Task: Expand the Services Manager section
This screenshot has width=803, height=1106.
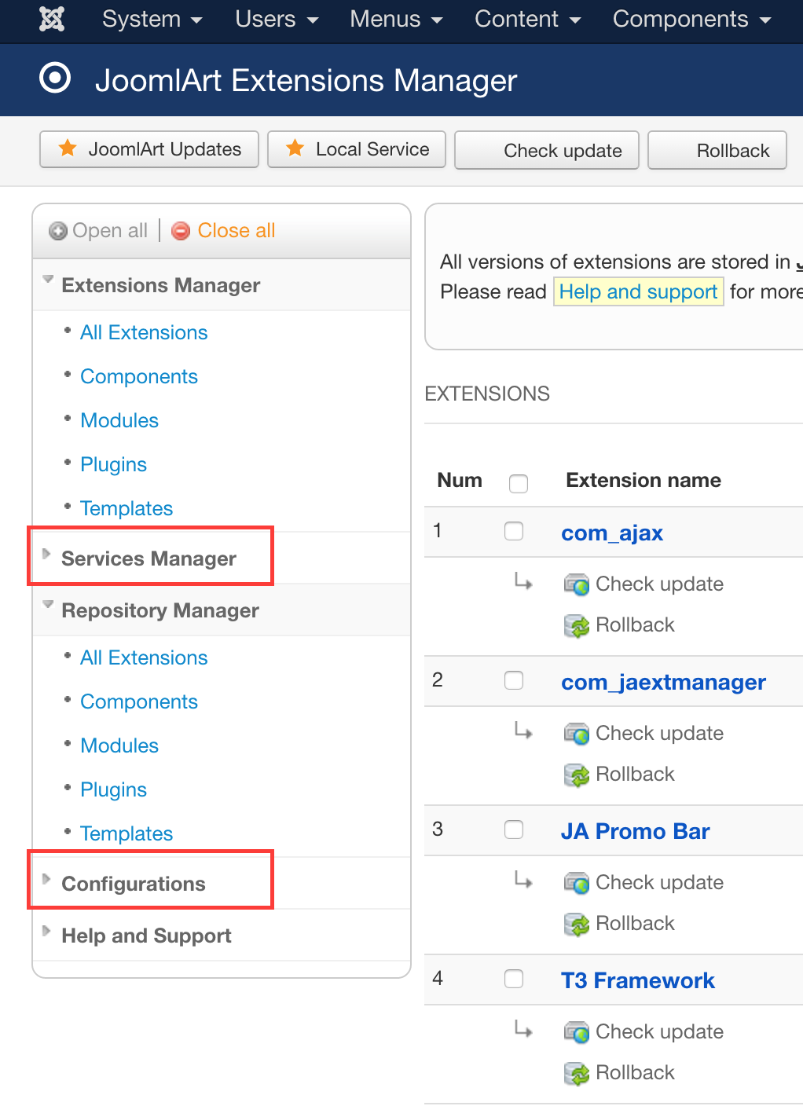Action: tap(148, 558)
